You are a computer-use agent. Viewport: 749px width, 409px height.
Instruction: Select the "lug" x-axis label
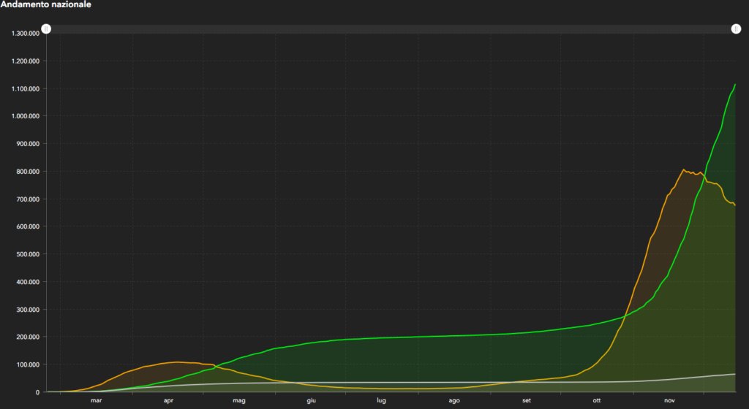coord(382,401)
